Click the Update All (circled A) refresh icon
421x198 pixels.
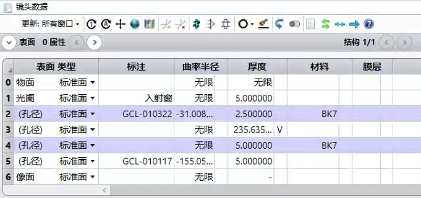click(106, 25)
